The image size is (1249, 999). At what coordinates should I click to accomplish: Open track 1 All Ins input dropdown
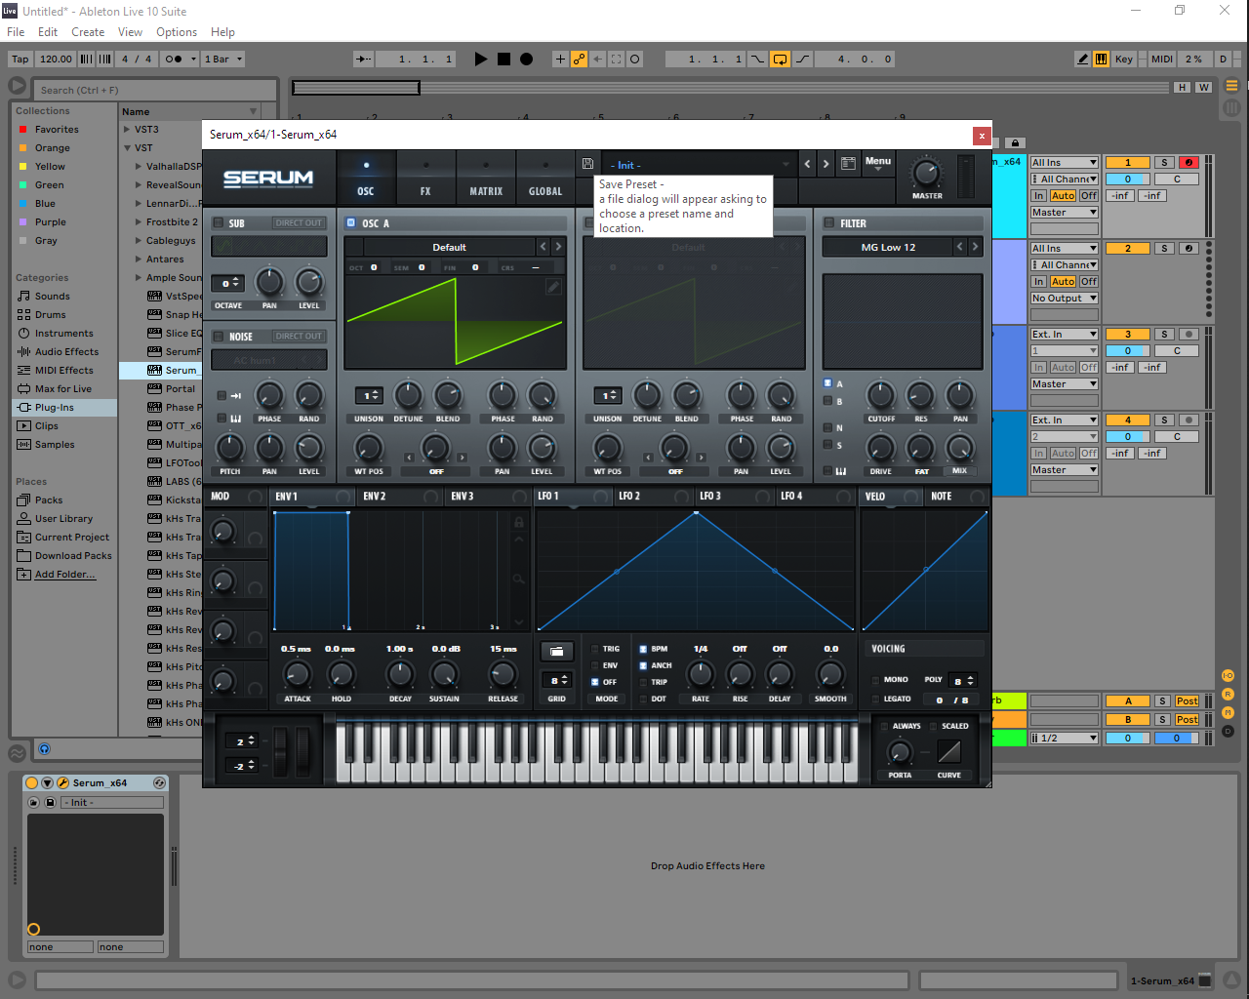point(1065,163)
